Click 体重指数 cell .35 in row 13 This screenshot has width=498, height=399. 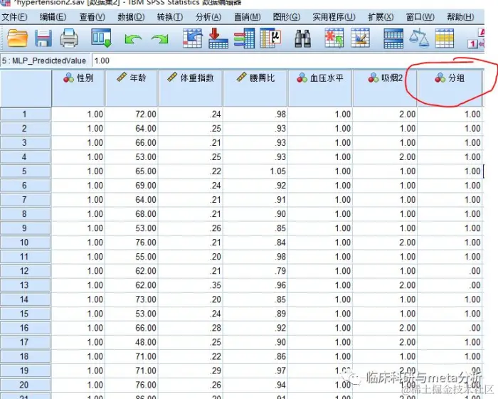190,285
